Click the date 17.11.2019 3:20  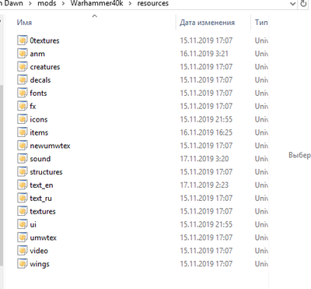[x=204, y=159]
